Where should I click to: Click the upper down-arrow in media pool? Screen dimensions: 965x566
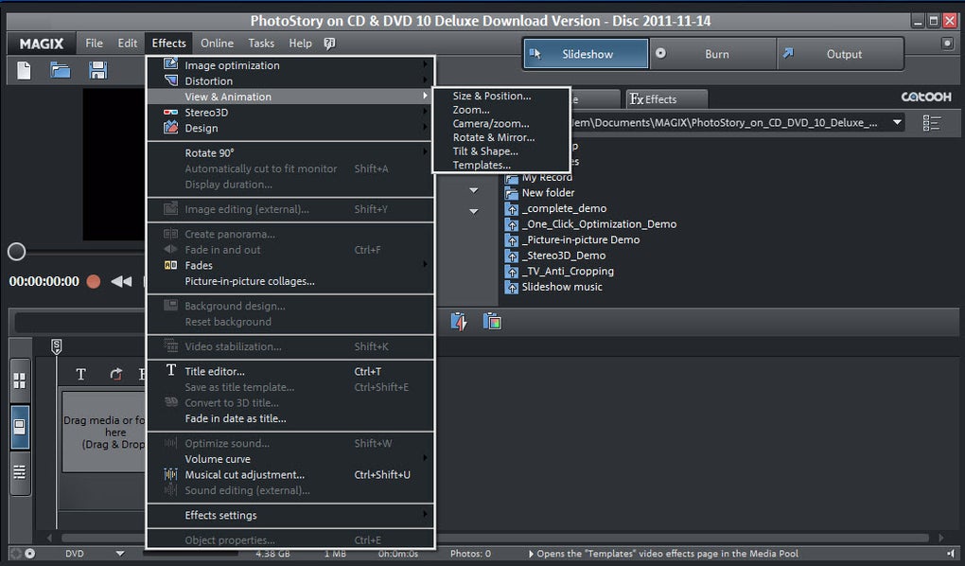pos(474,190)
